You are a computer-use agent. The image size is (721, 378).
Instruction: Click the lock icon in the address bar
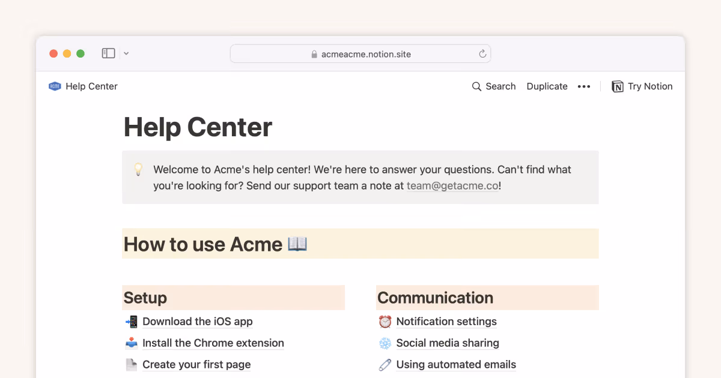coord(314,53)
